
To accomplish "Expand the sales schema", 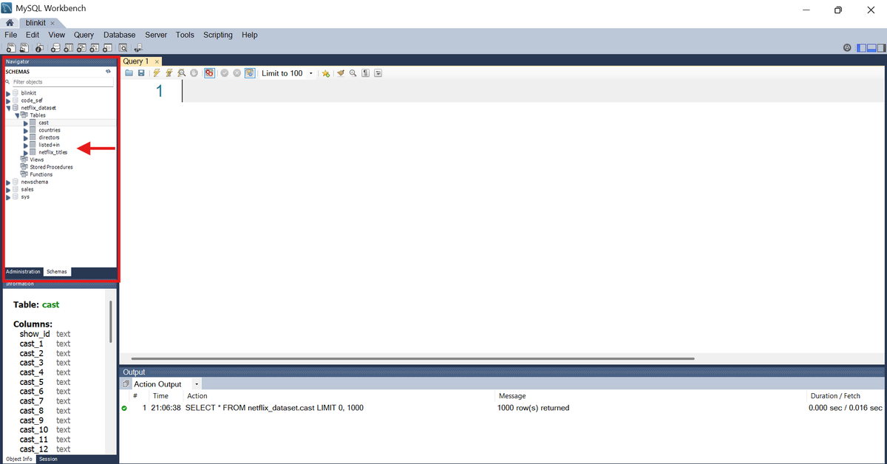I will 8,189.
